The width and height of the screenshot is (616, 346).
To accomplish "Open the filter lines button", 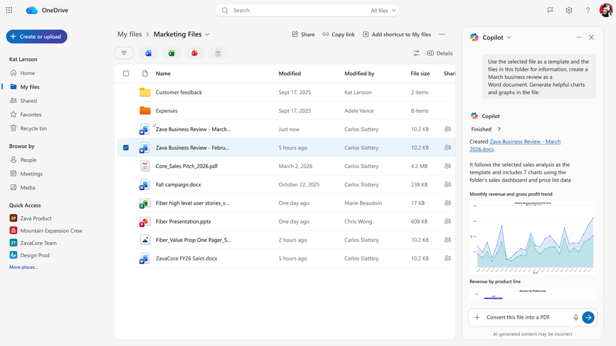I will click(x=124, y=54).
